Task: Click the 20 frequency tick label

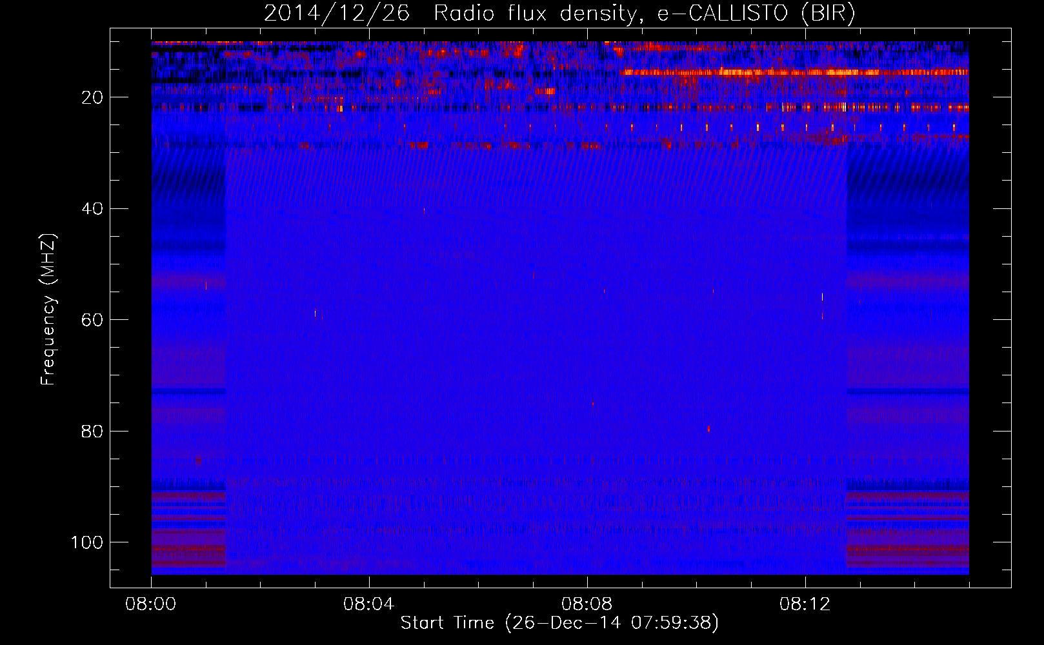Action: 92,97
